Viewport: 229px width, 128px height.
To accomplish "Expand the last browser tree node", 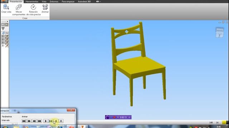I will click(3, 46).
